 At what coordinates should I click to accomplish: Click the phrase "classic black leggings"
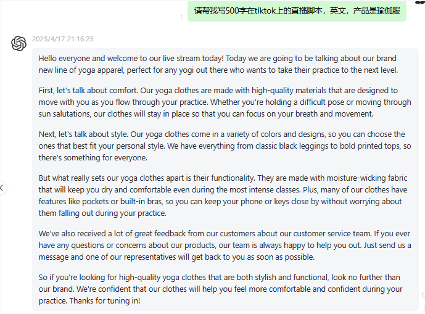pyautogui.click(x=292, y=146)
